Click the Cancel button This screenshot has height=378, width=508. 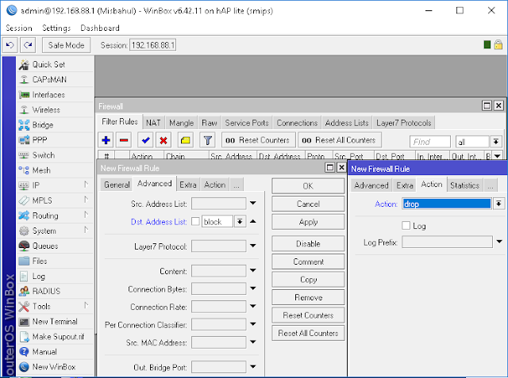tap(308, 204)
